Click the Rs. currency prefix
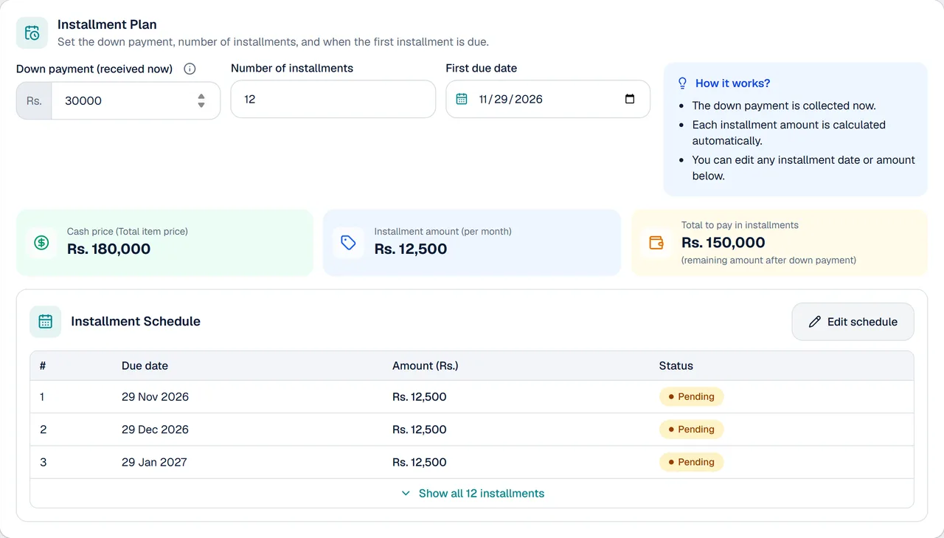This screenshot has height=538, width=944. (34, 100)
